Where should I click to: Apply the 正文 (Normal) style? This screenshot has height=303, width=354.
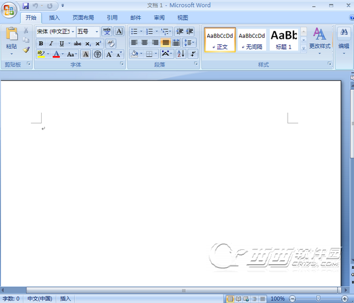tap(220, 40)
